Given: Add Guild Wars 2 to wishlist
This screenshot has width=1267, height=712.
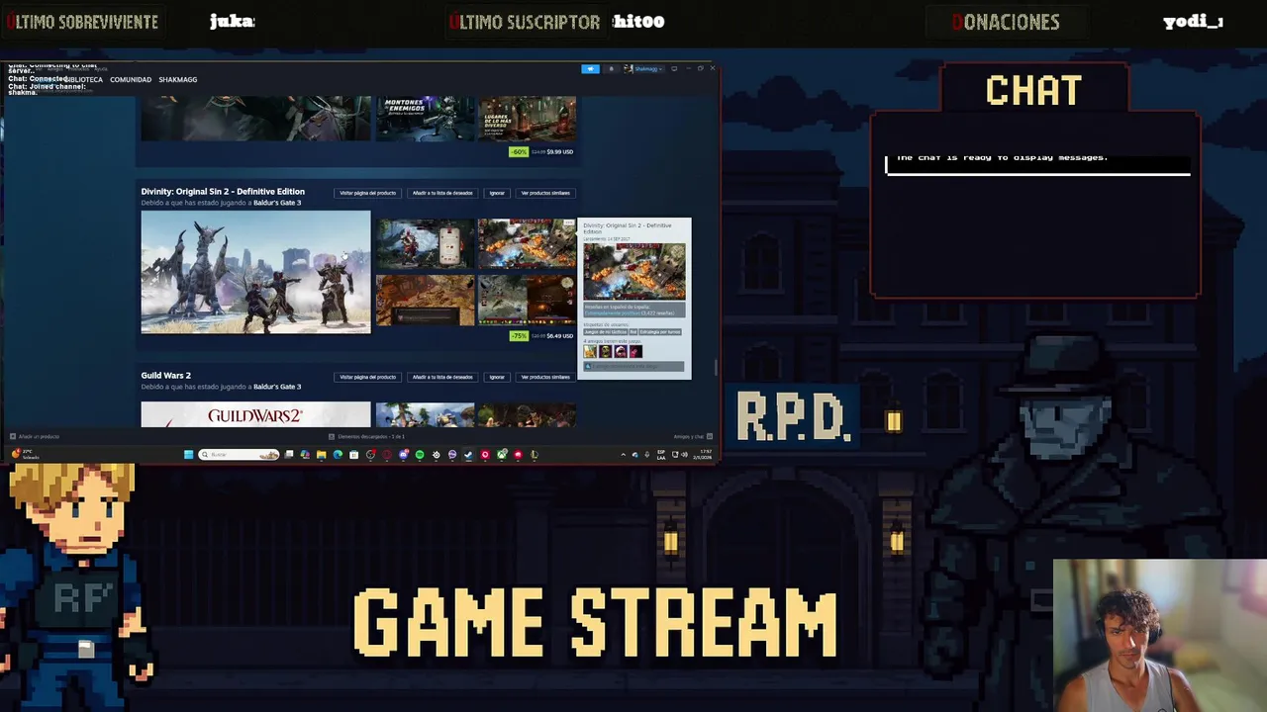Looking at the screenshot, I should tap(442, 377).
